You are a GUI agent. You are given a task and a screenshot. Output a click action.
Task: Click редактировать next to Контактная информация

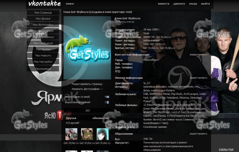point(198,55)
